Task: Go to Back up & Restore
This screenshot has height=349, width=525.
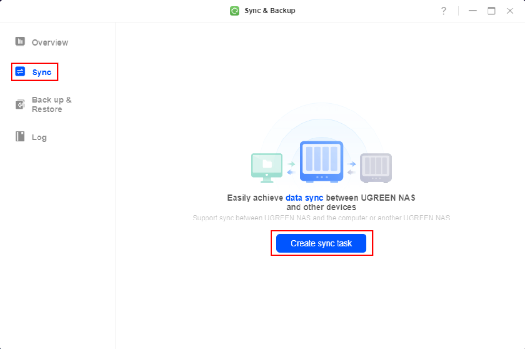Action: (x=52, y=104)
